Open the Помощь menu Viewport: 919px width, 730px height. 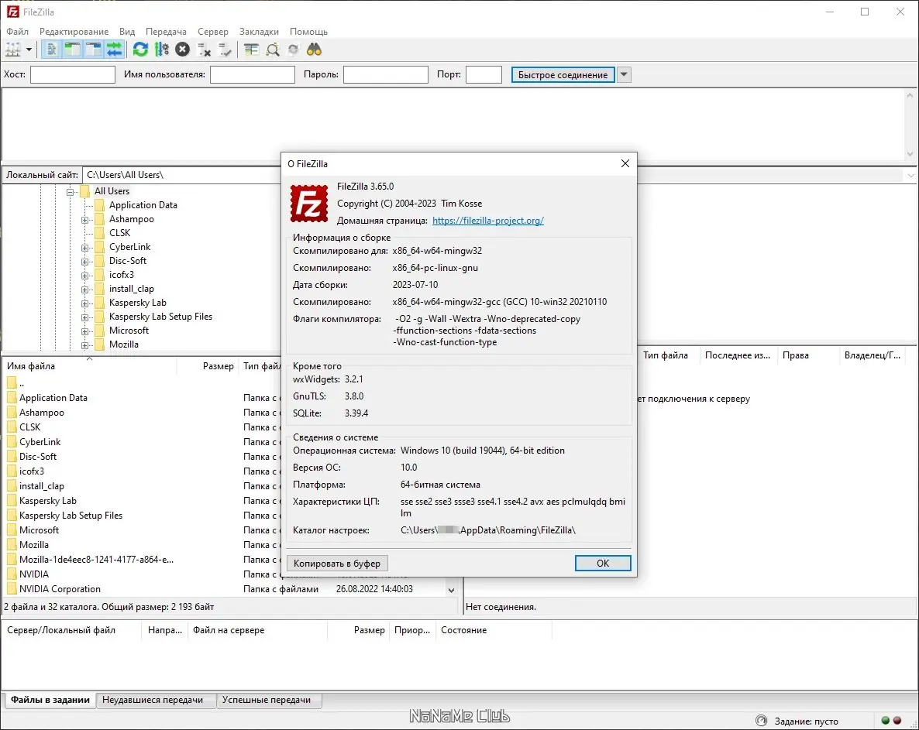[x=309, y=32]
